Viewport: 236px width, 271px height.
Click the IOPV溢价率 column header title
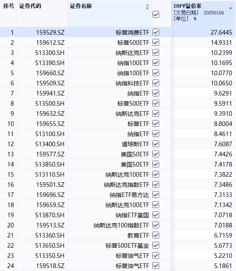click(187, 6)
